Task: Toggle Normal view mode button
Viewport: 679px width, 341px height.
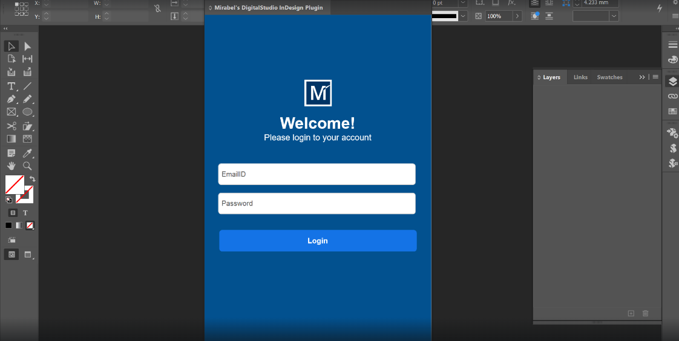Action: point(11,255)
